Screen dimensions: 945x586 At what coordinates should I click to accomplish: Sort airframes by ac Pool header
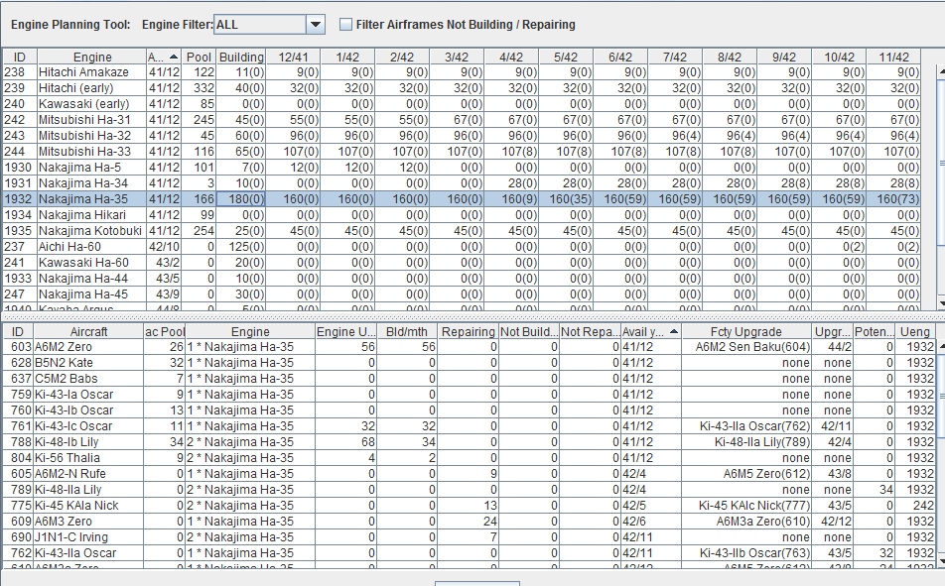(x=165, y=332)
